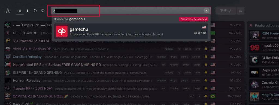Click the green flag on HELL TOWN row

click(213, 33)
